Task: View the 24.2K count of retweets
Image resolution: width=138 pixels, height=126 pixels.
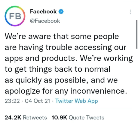Action: tap(13, 118)
